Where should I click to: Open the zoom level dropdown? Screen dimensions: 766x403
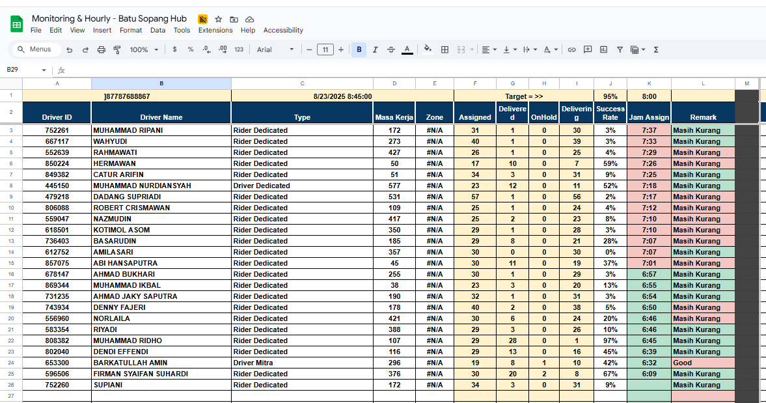click(x=143, y=49)
